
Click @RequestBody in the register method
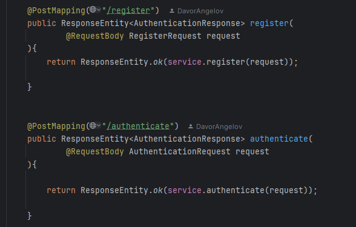pyautogui.click(x=94, y=36)
